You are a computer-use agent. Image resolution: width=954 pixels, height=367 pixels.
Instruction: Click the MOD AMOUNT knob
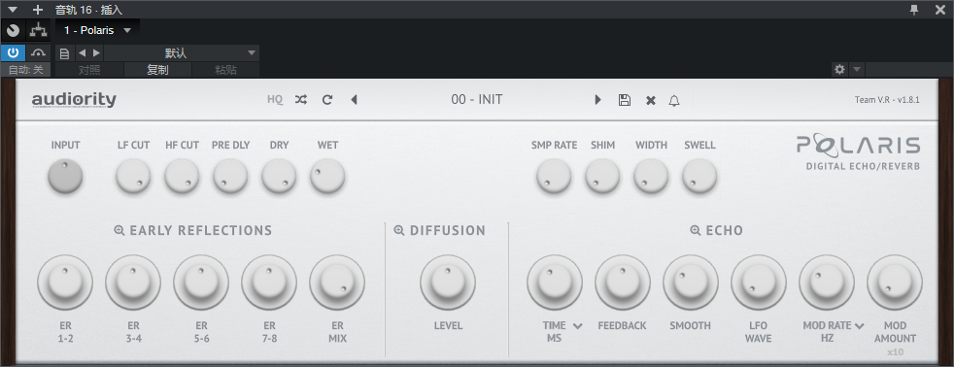(895, 283)
